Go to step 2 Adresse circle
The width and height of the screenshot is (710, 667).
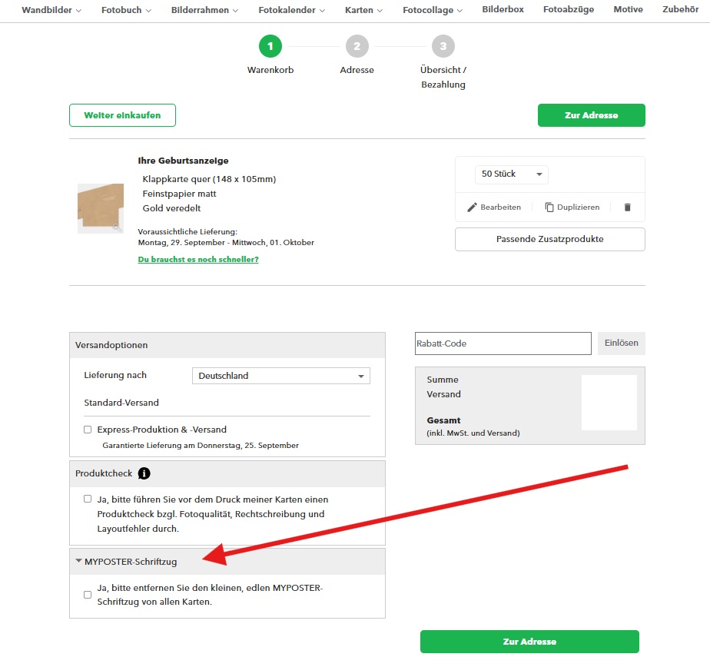[x=357, y=47]
